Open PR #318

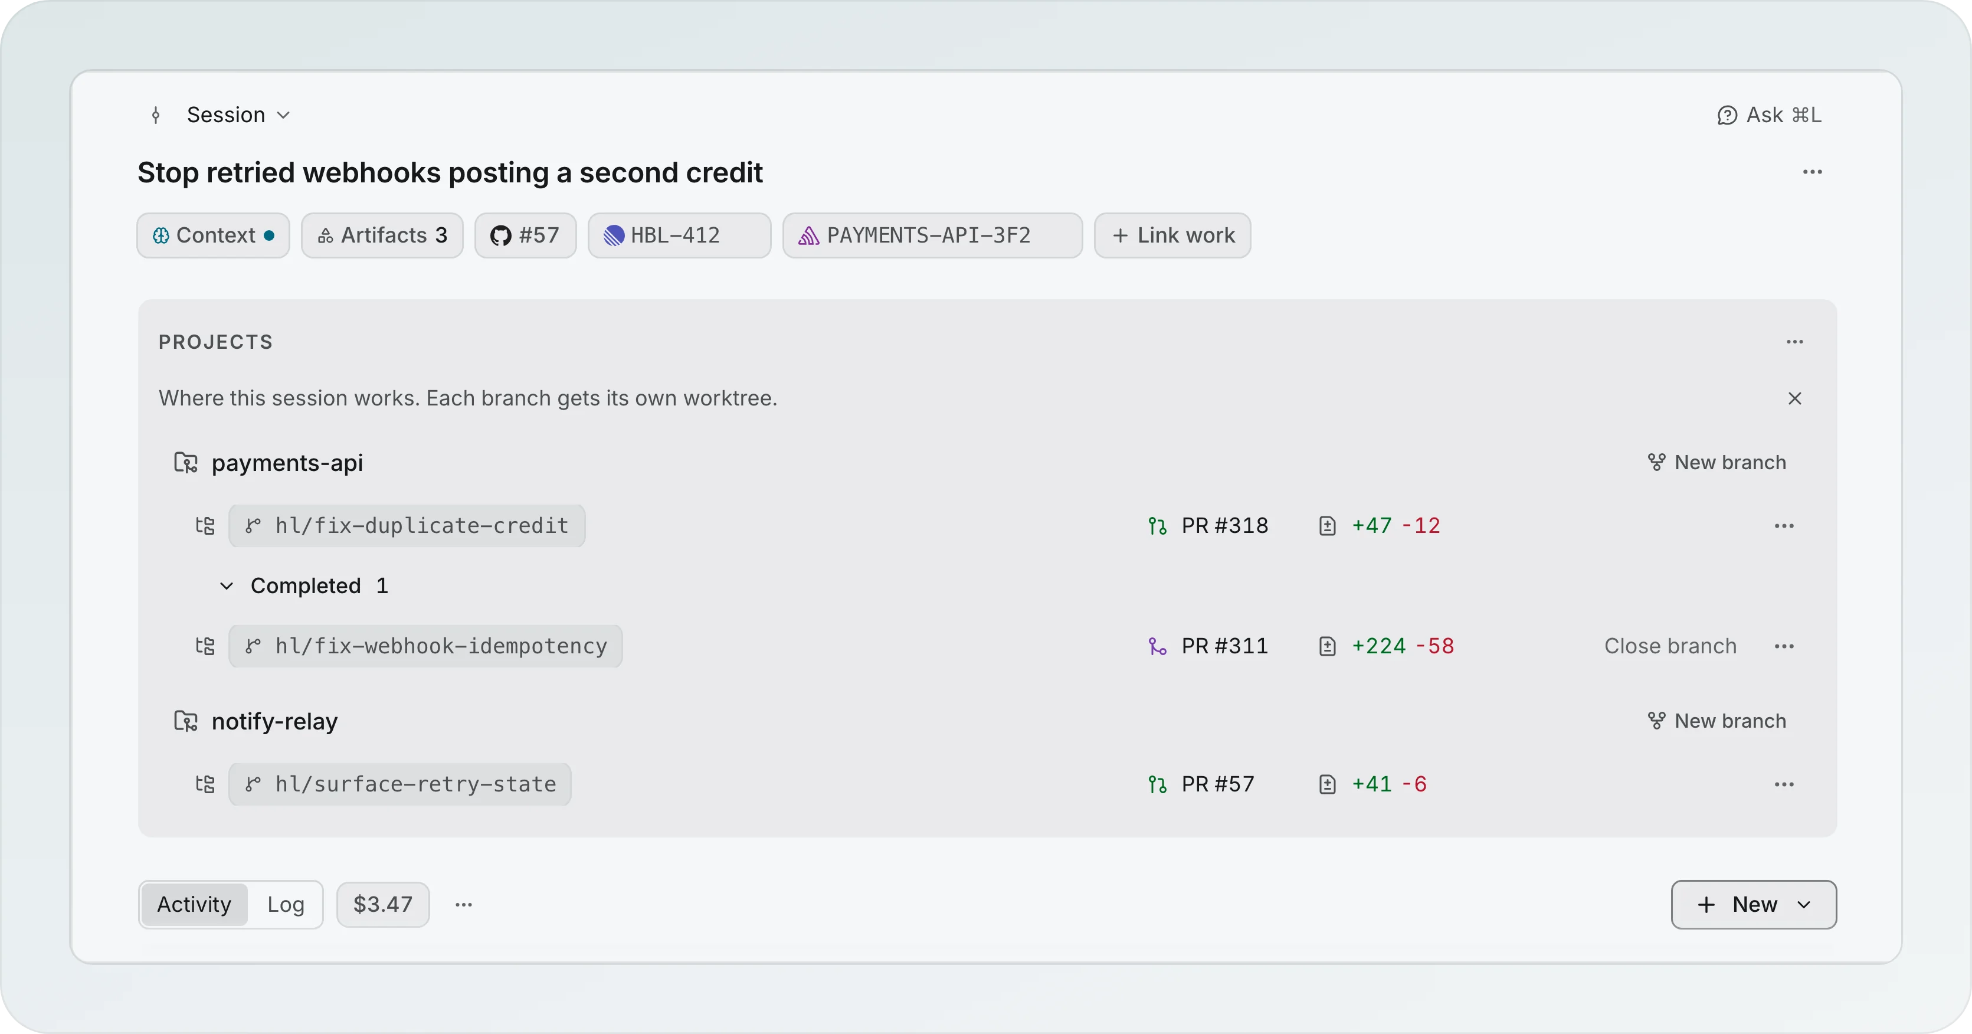click(x=1208, y=525)
